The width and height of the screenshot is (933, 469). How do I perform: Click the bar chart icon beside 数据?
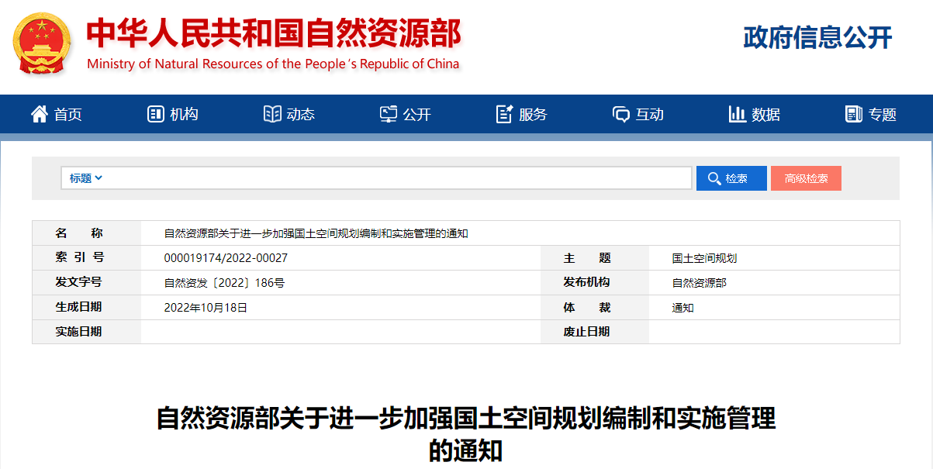738,114
